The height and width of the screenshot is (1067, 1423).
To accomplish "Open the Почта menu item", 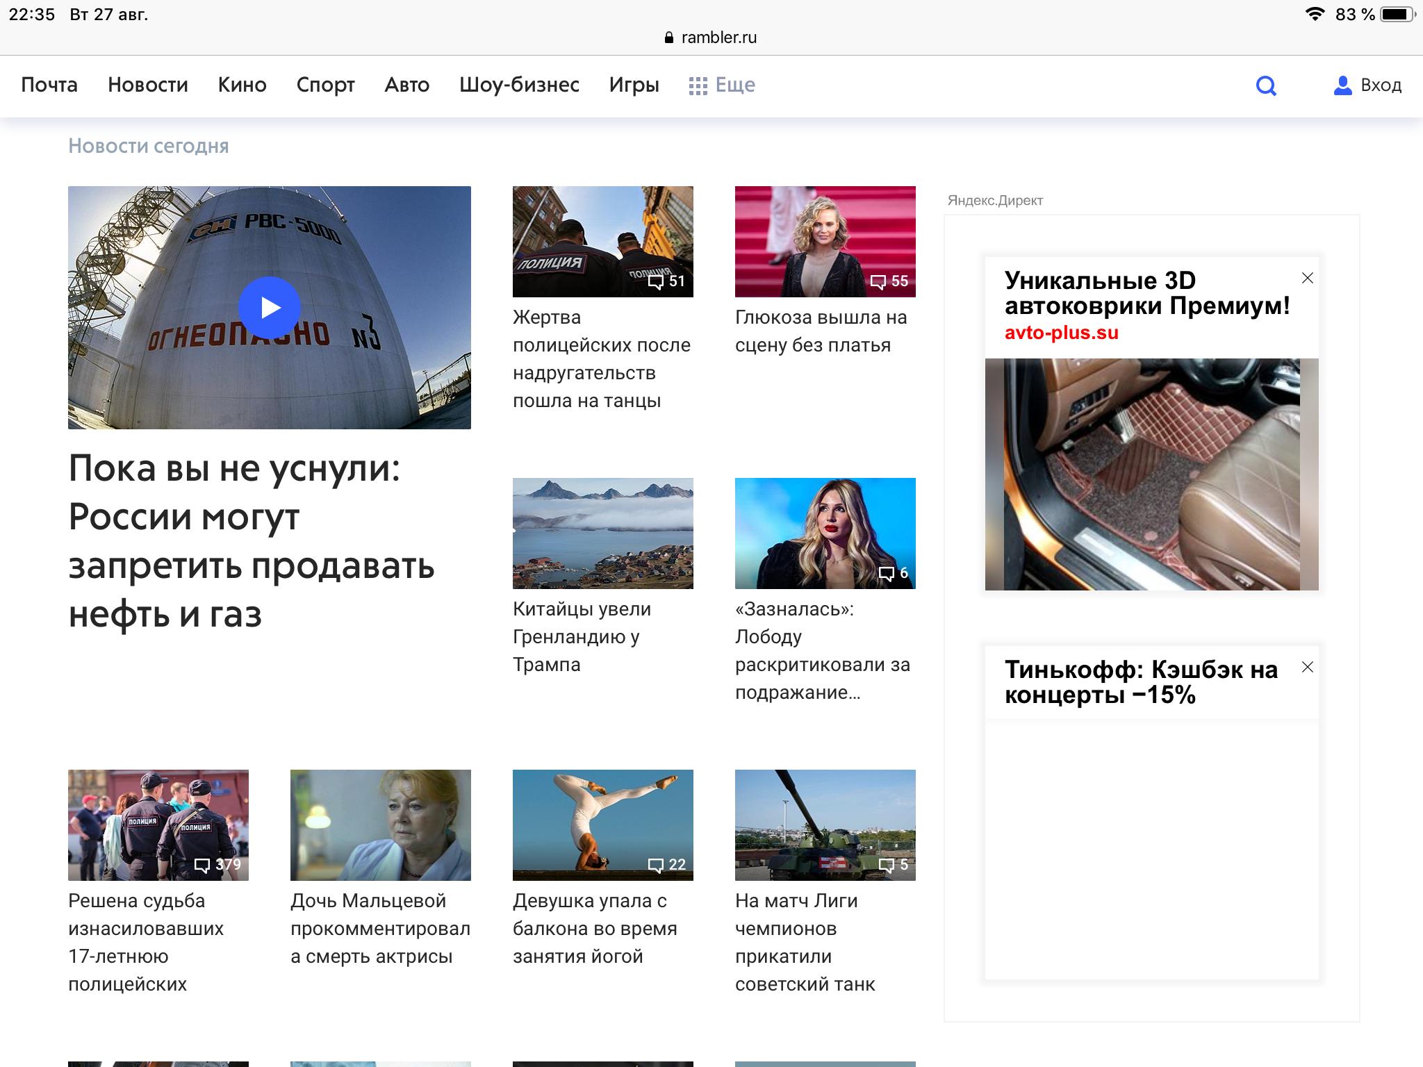I will (49, 85).
